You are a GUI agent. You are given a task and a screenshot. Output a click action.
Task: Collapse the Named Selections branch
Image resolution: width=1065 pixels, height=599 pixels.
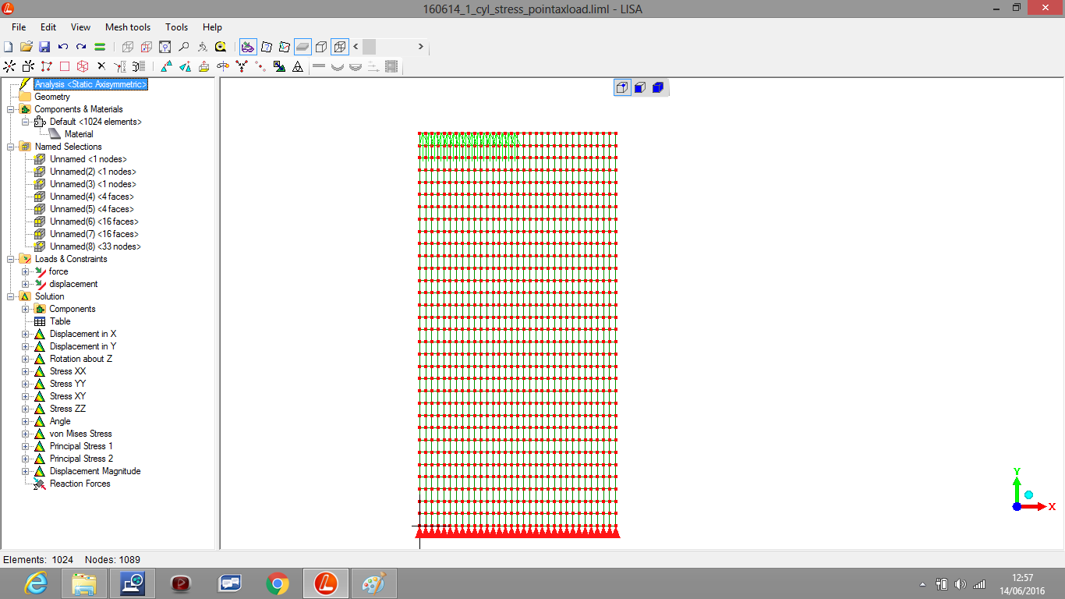[x=11, y=147]
